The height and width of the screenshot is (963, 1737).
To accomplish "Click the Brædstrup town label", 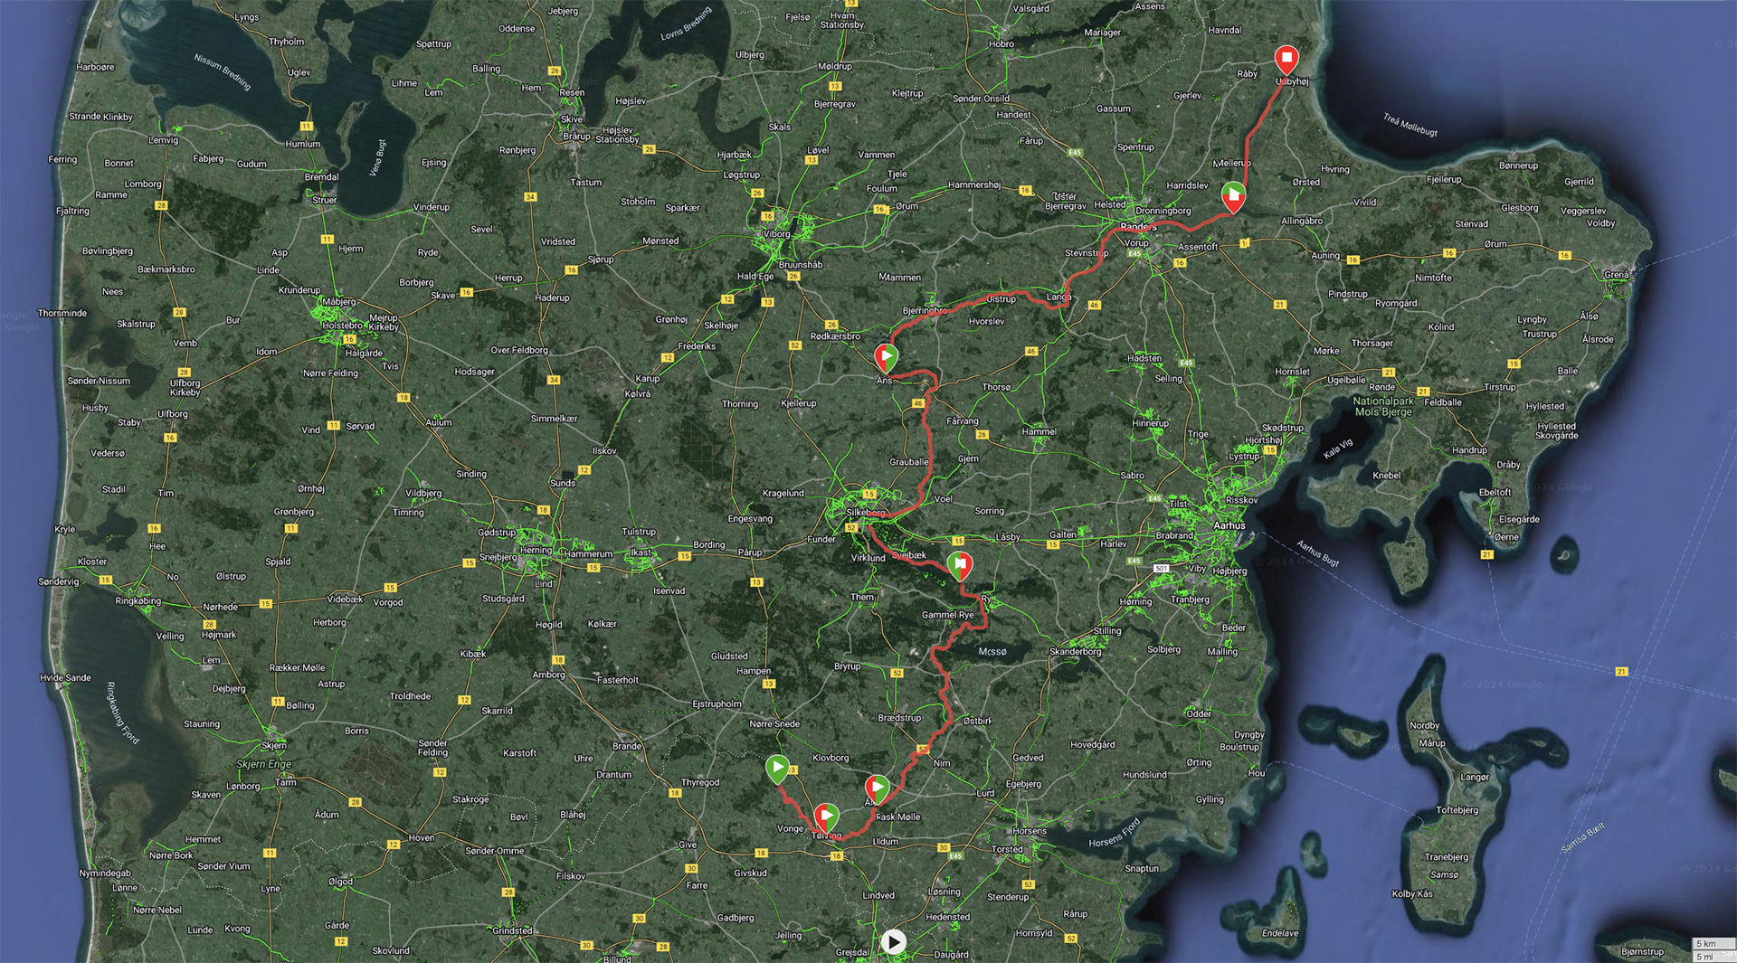I will coord(899,718).
